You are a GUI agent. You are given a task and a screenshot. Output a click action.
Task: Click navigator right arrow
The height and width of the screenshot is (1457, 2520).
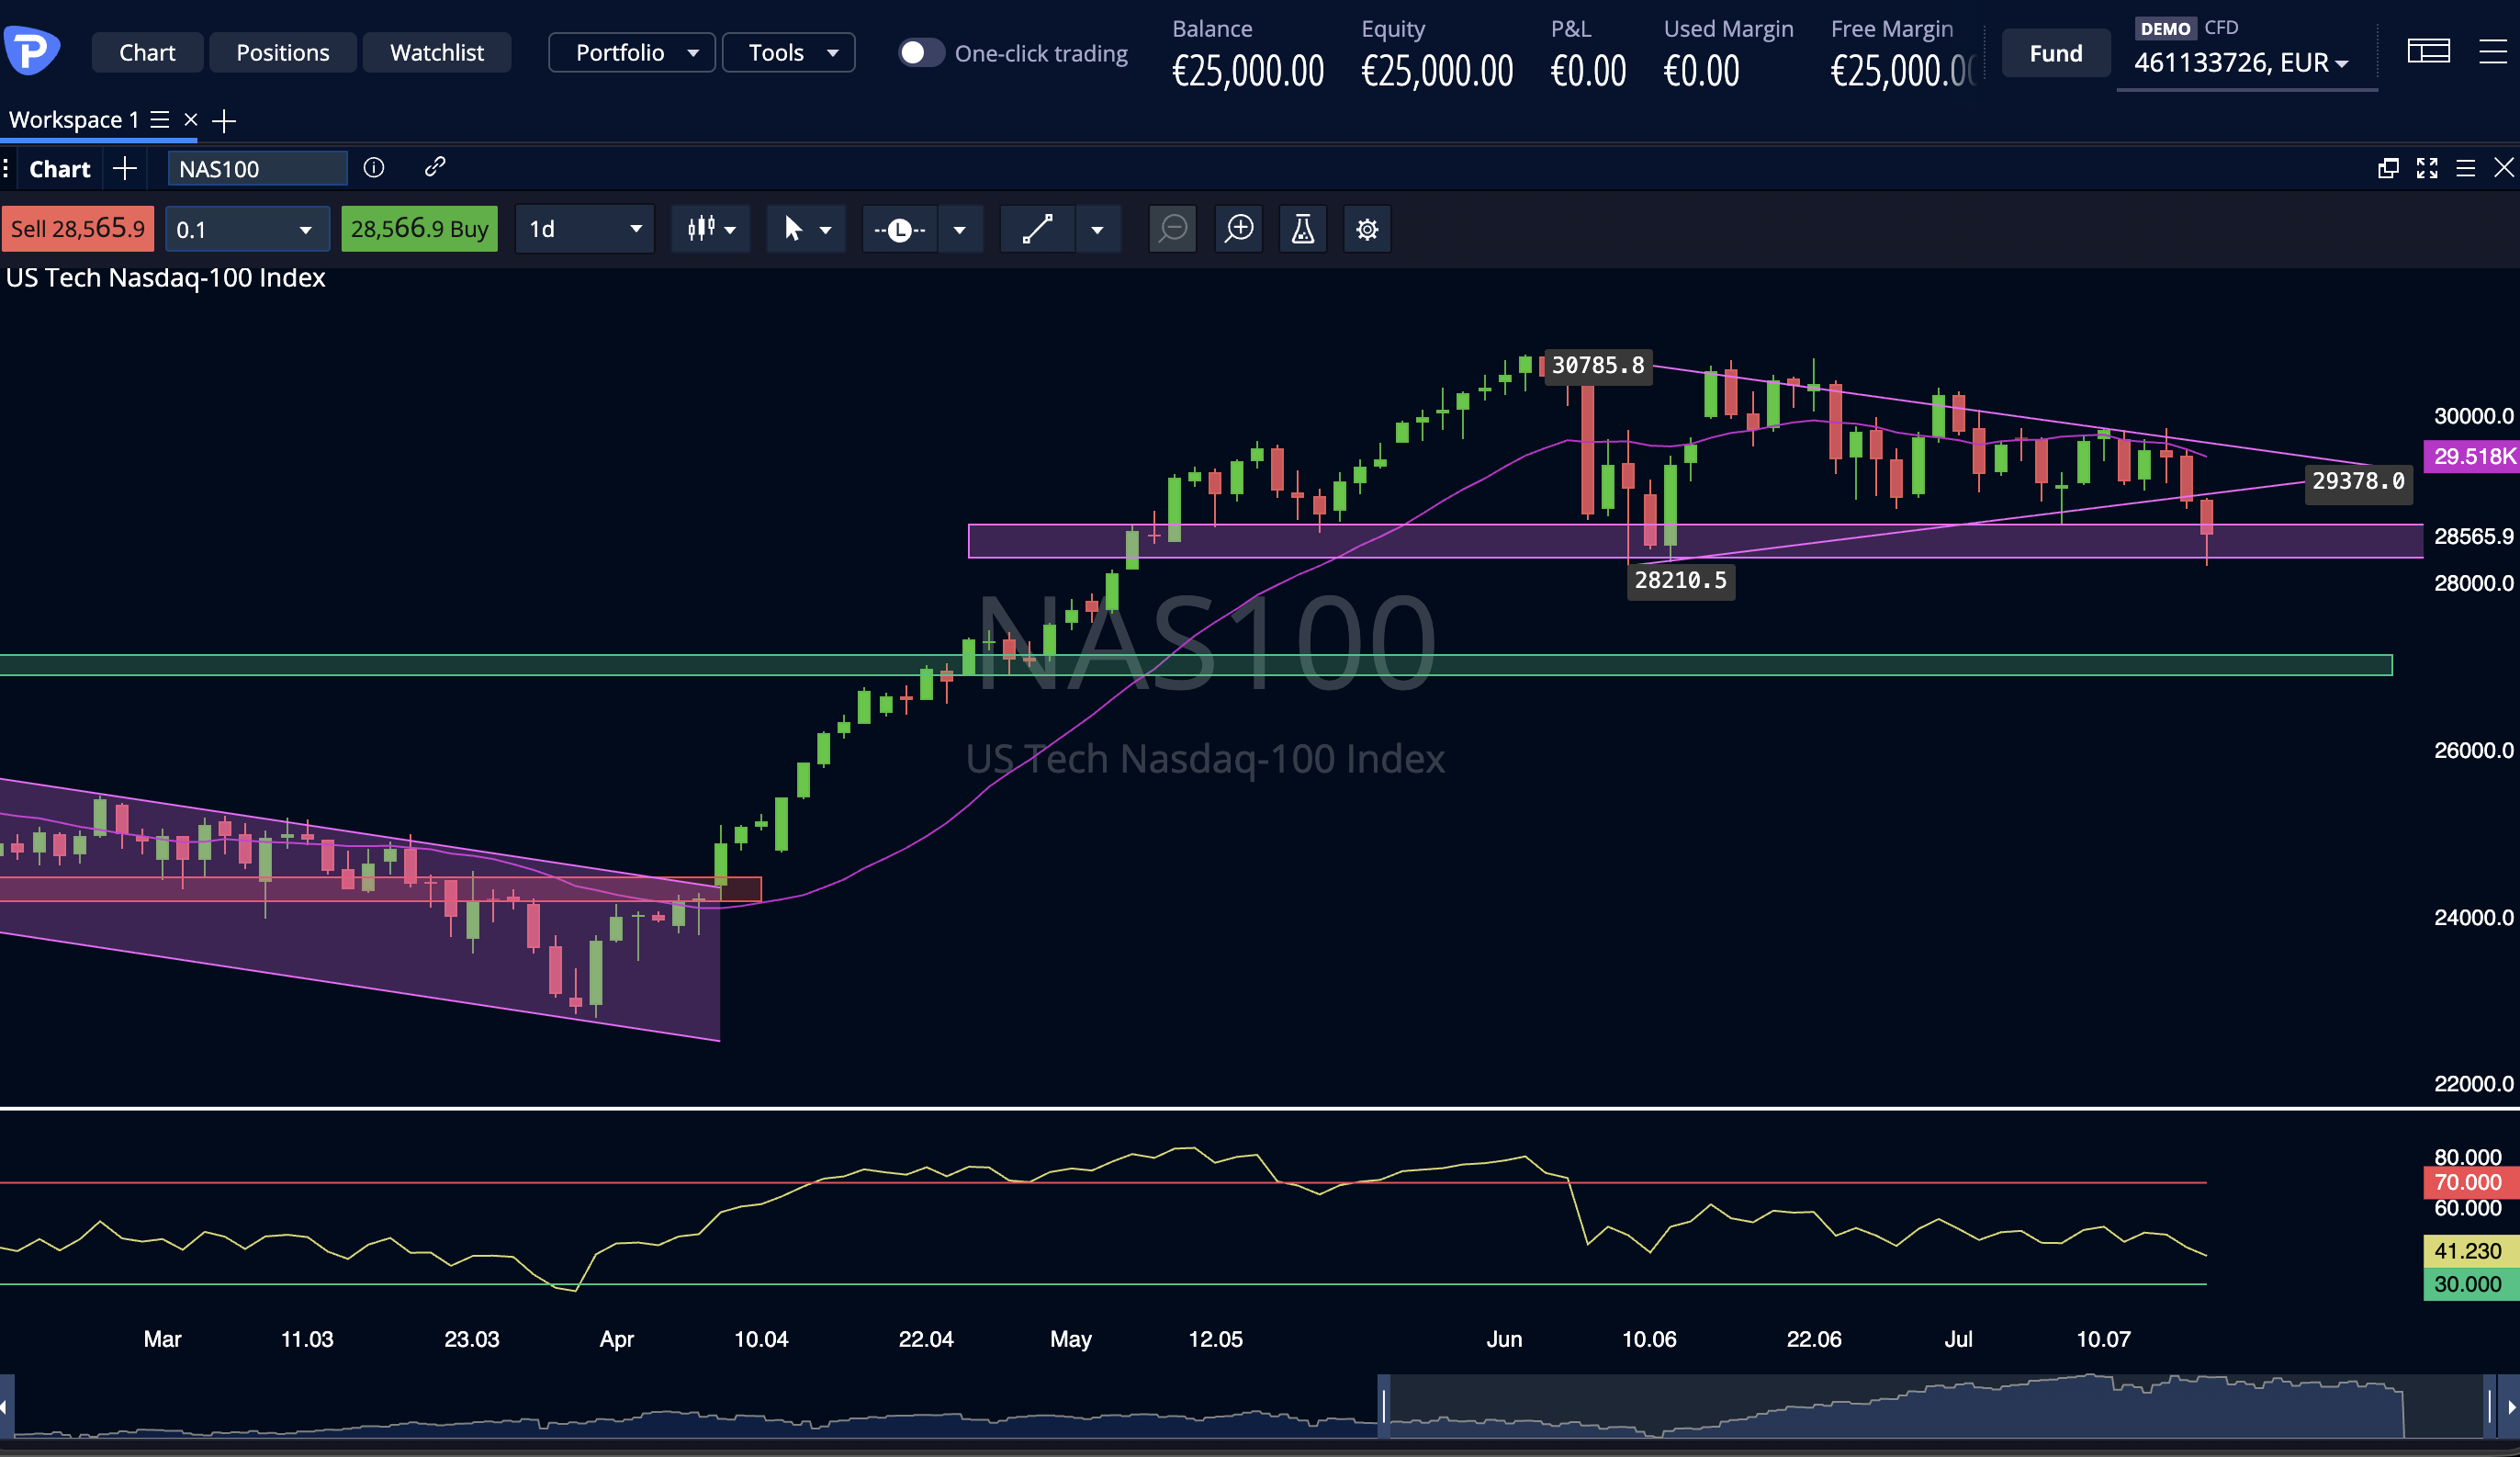(2511, 1406)
